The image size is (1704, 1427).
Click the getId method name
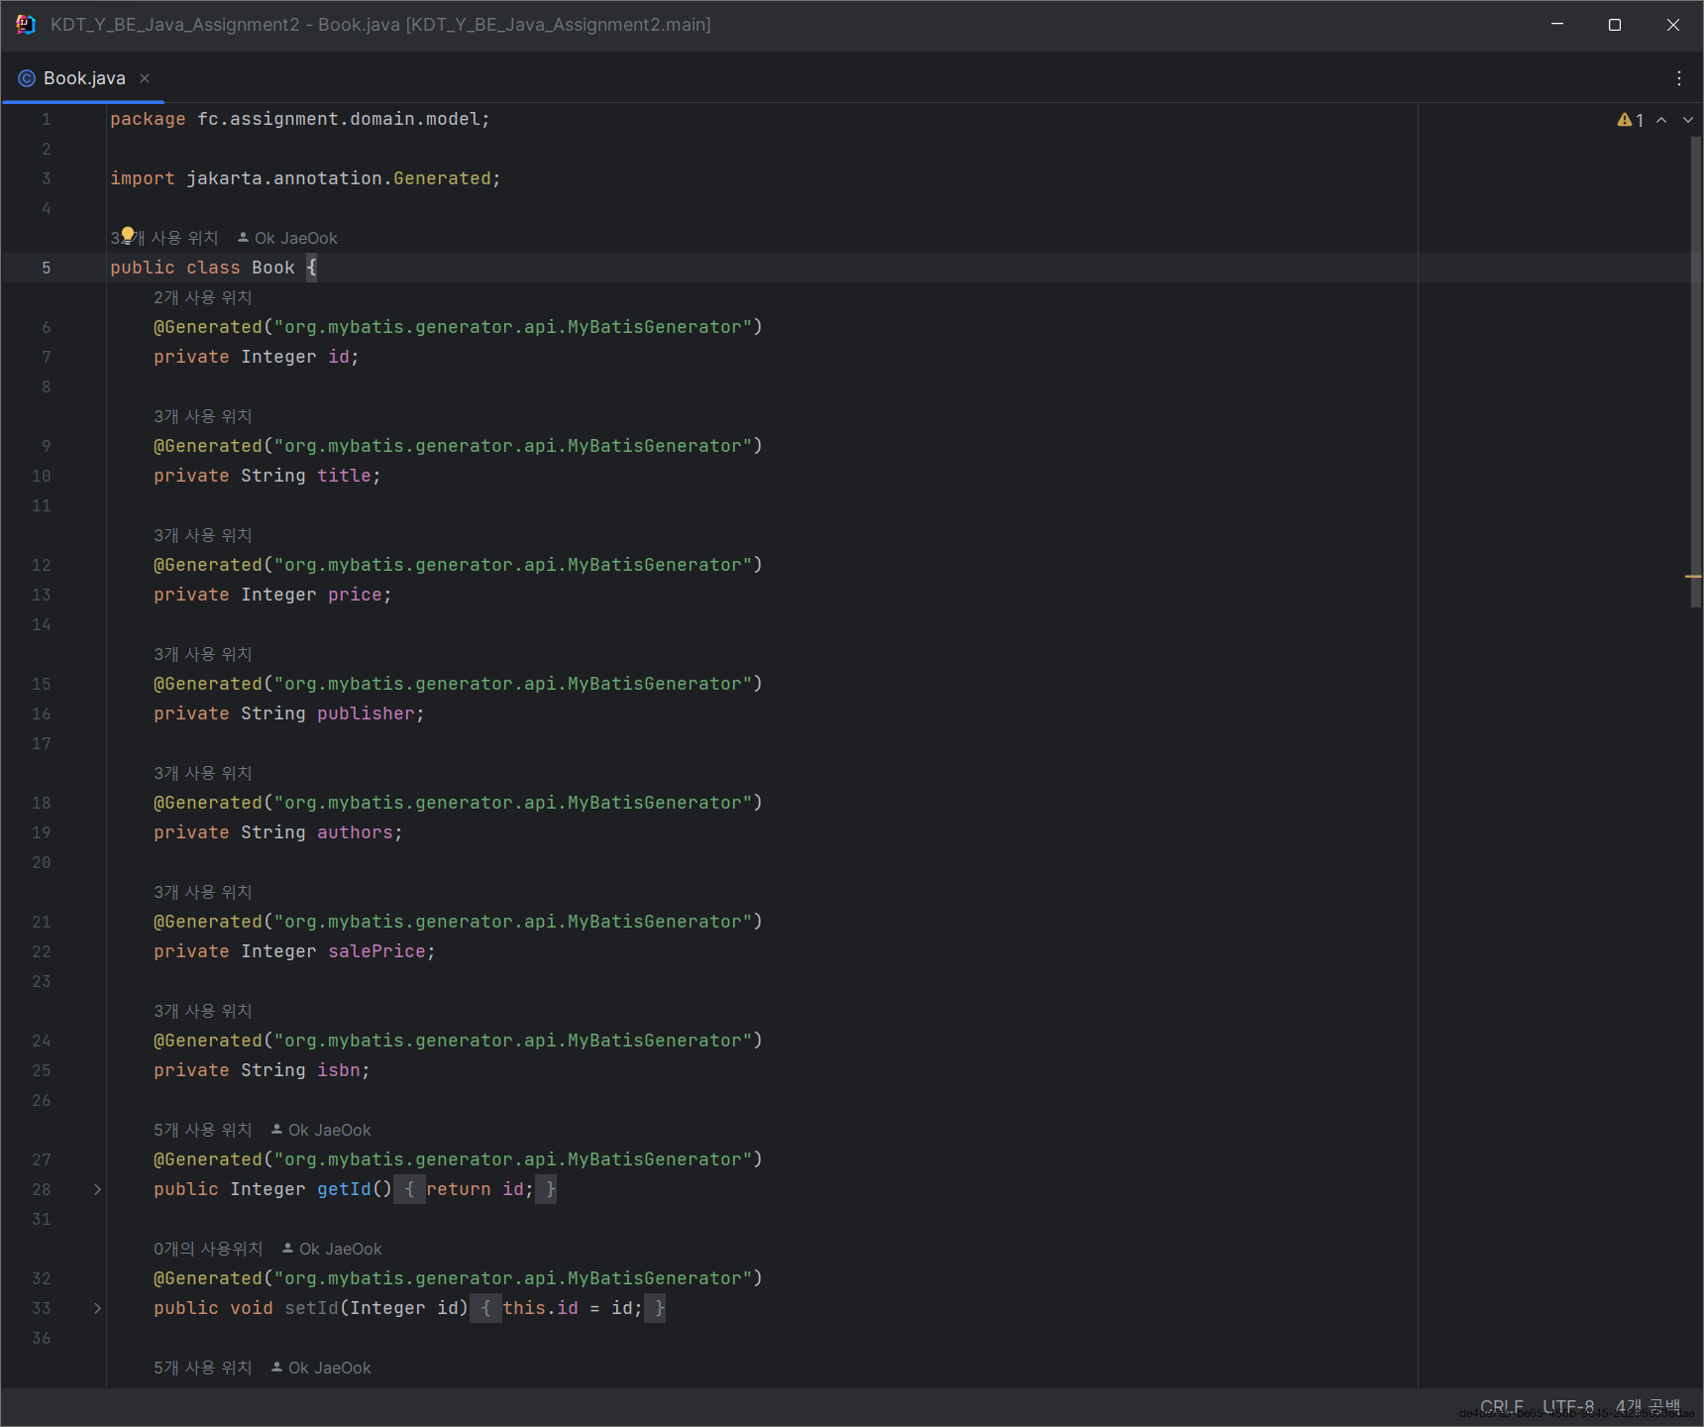(x=344, y=1189)
